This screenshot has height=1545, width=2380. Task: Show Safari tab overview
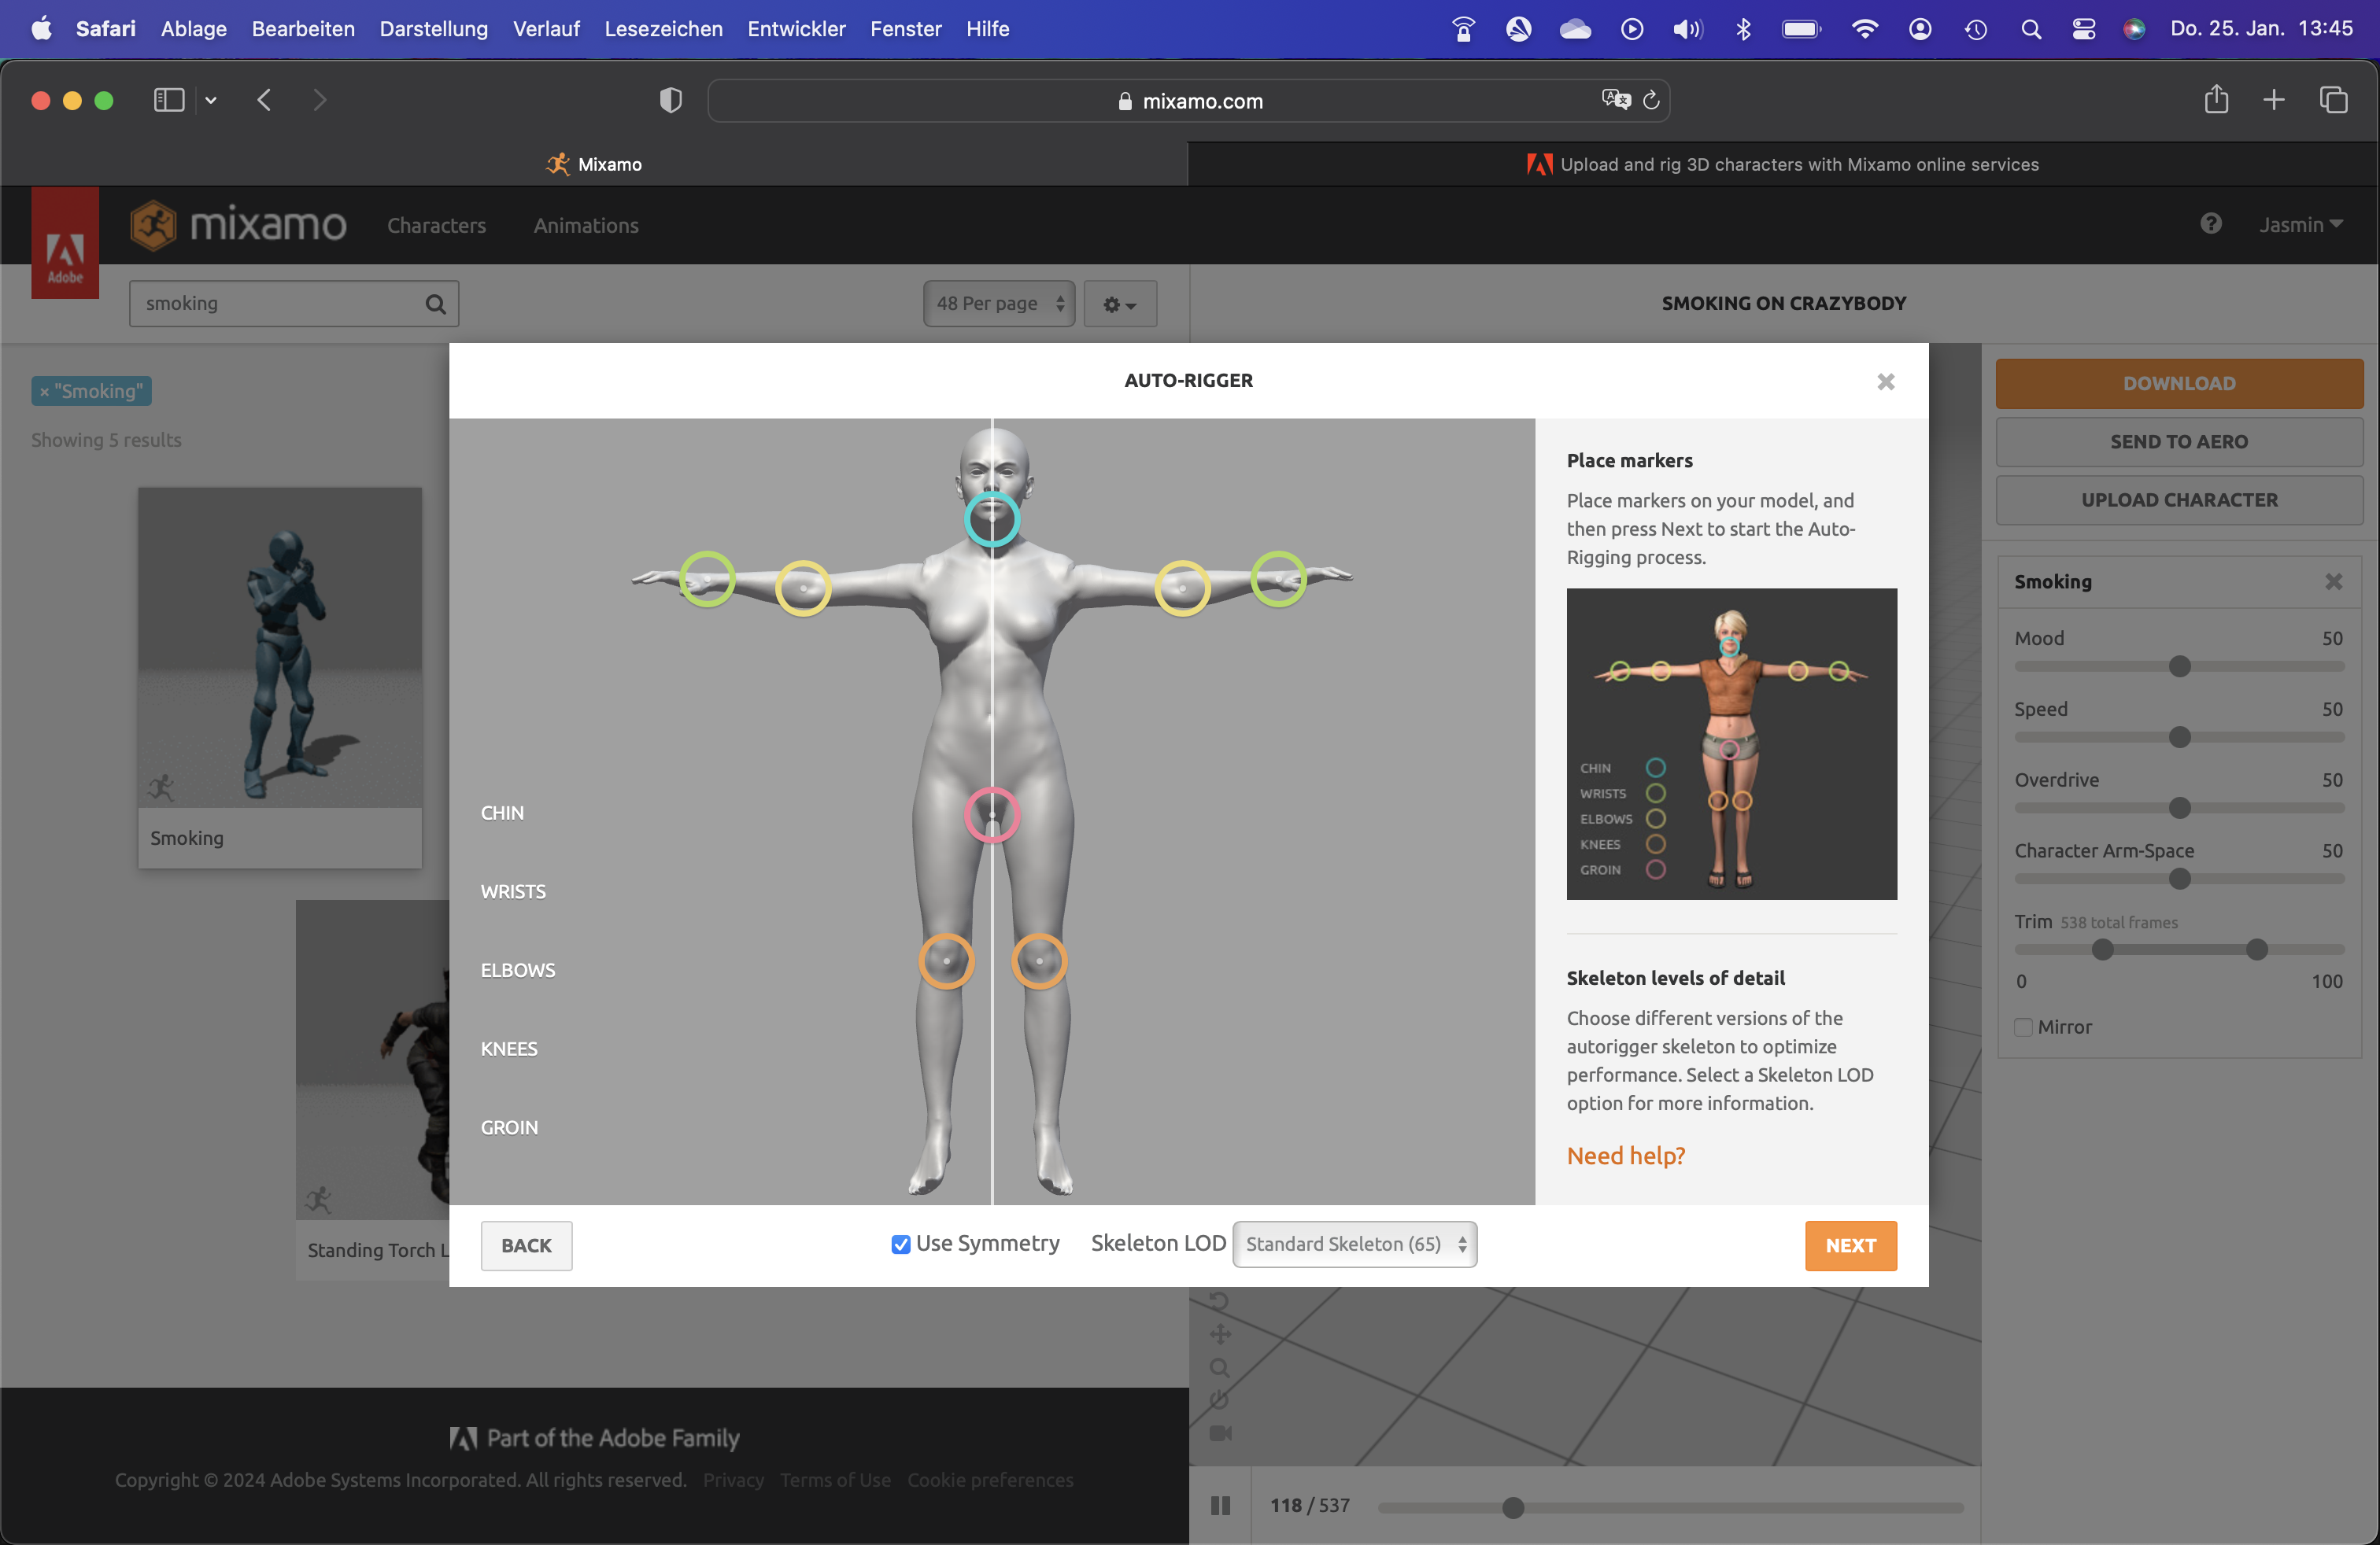(2333, 100)
